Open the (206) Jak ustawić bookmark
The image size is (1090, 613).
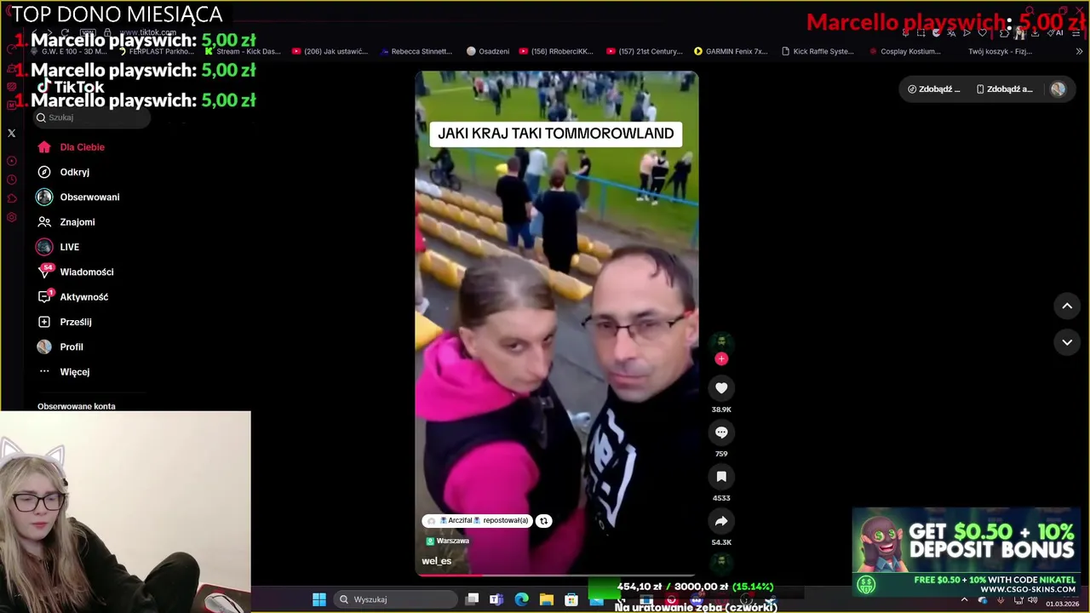click(x=330, y=51)
